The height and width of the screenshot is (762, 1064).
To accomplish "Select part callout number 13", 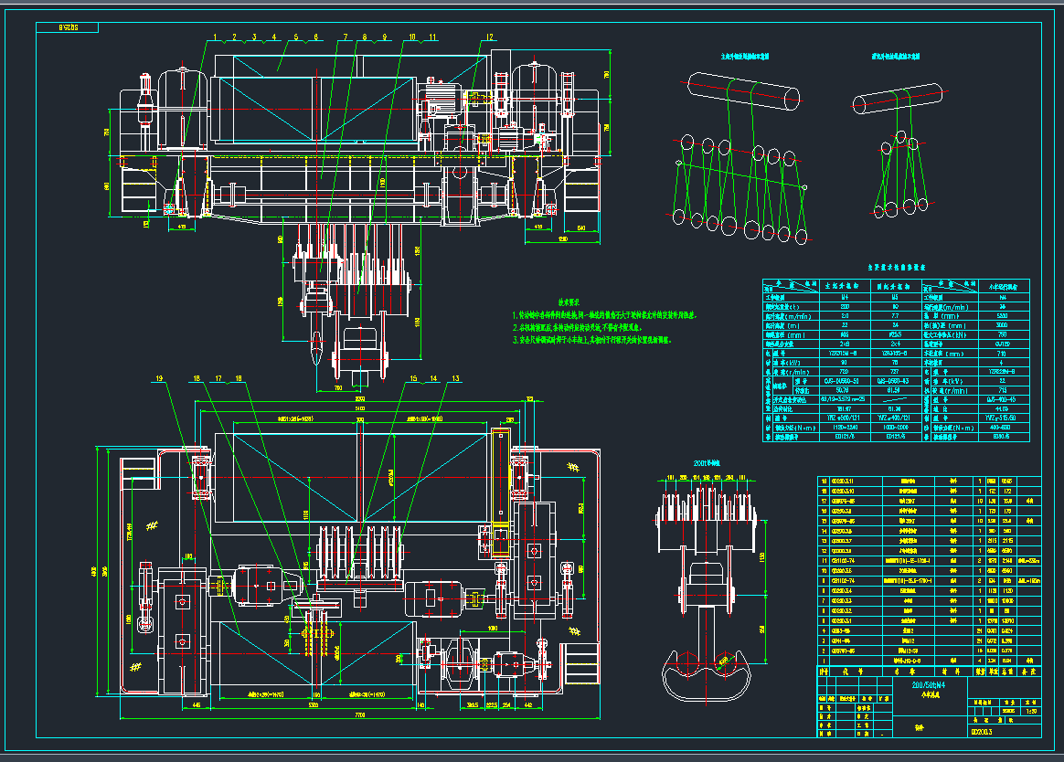I will tap(454, 378).
